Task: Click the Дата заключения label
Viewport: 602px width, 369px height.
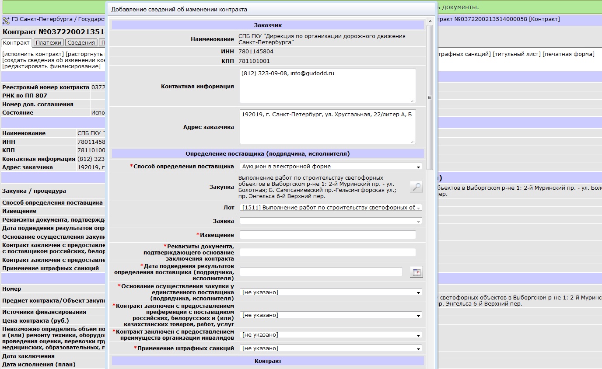Action: (x=28, y=356)
